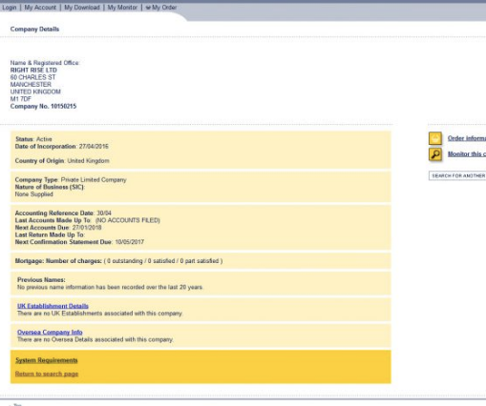Click Country of Origin United Kingdom
The image size is (486, 406).
click(x=62, y=161)
